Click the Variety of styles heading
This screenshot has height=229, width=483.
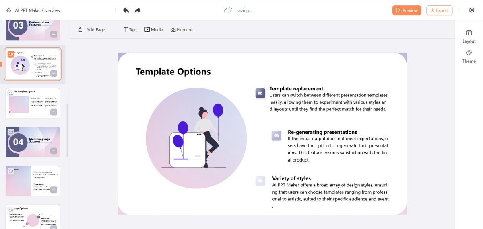point(291,178)
